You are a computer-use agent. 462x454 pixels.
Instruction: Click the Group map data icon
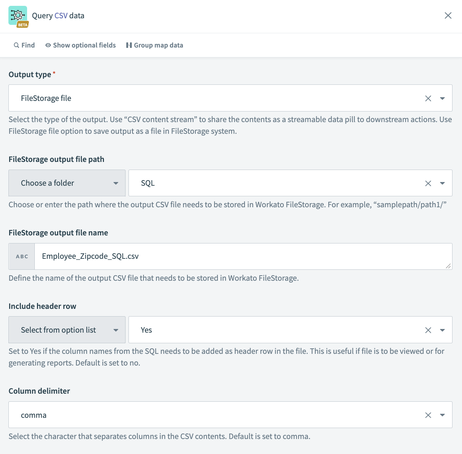[x=129, y=45]
